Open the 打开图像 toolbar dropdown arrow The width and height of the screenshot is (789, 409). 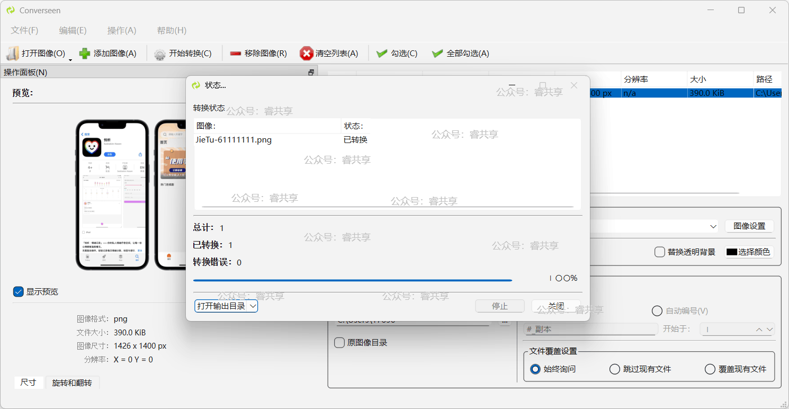point(70,59)
